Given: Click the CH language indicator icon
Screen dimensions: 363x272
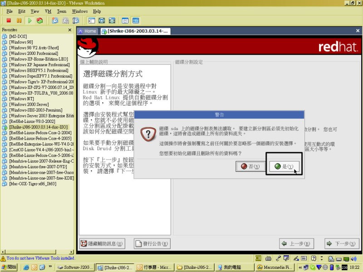Looking at the screenshot, I should pos(258,258).
